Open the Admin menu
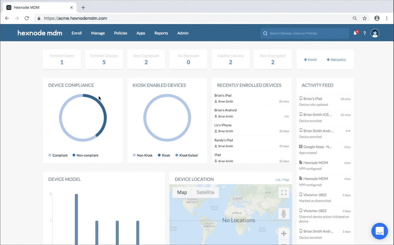Image resolution: width=394 pixels, height=245 pixels. [x=183, y=33]
